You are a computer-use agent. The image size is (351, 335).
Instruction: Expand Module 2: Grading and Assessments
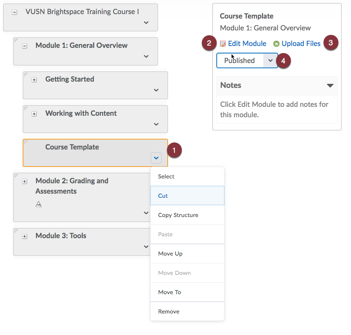(24, 181)
